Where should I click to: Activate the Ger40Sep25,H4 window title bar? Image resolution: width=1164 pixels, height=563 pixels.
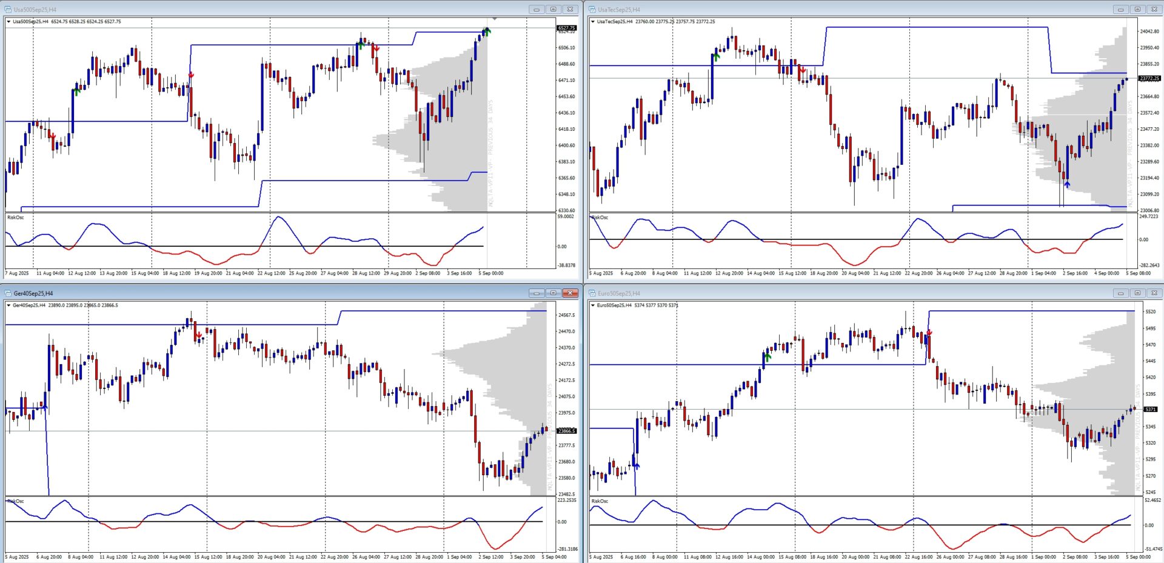coord(242,293)
